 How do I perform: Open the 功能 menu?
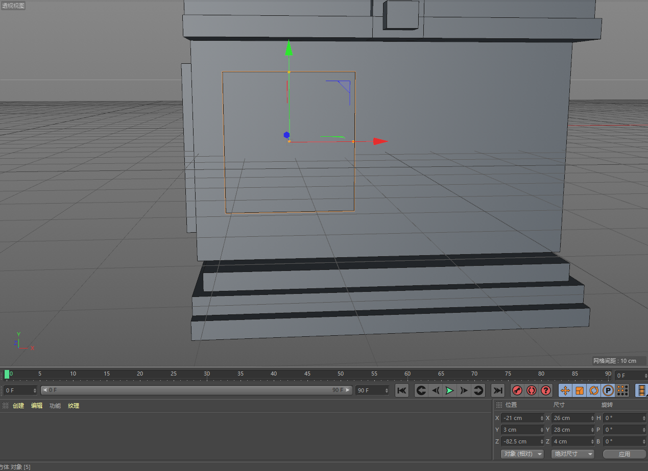tap(55, 406)
